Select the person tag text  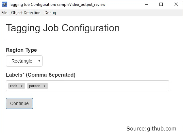[x=35, y=86]
